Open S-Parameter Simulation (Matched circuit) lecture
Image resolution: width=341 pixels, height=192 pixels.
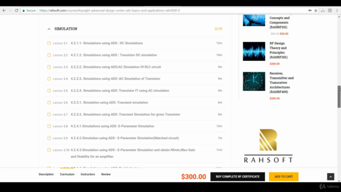tap(125, 138)
